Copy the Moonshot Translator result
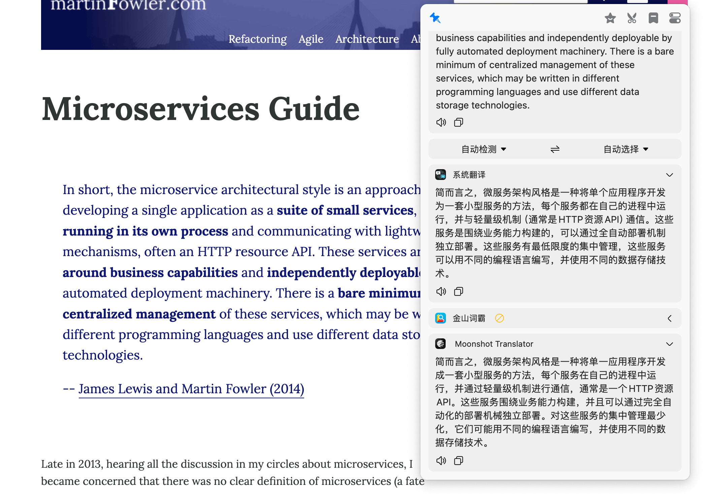This screenshot has height=494, width=708. click(458, 461)
